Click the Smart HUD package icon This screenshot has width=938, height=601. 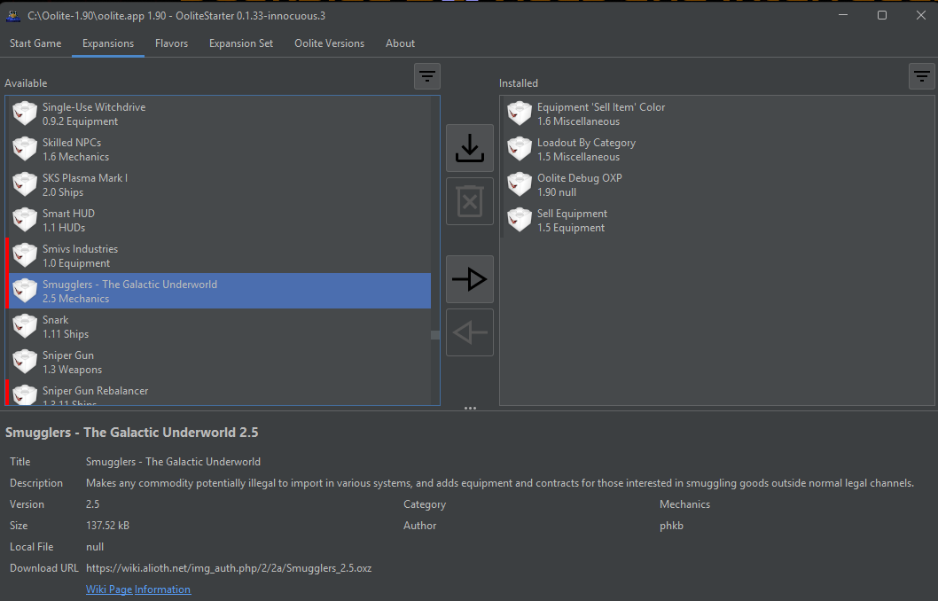point(25,220)
